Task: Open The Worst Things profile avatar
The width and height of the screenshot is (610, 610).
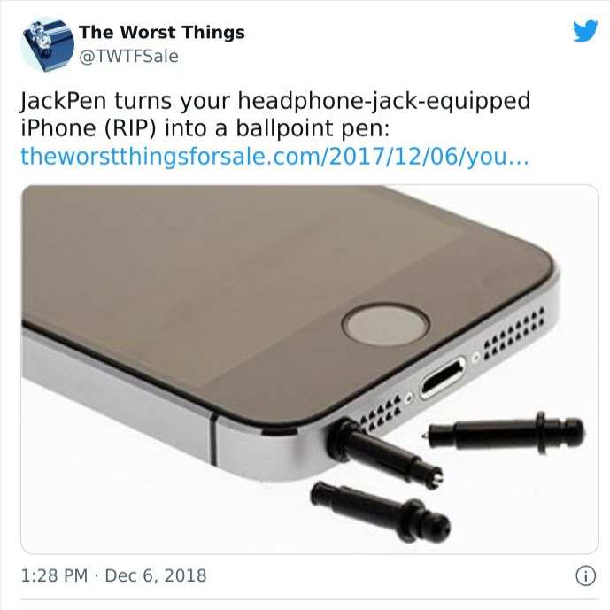Action: (x=48, y=44)
